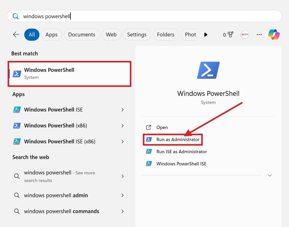Click inside the search input field

[101, 16]
